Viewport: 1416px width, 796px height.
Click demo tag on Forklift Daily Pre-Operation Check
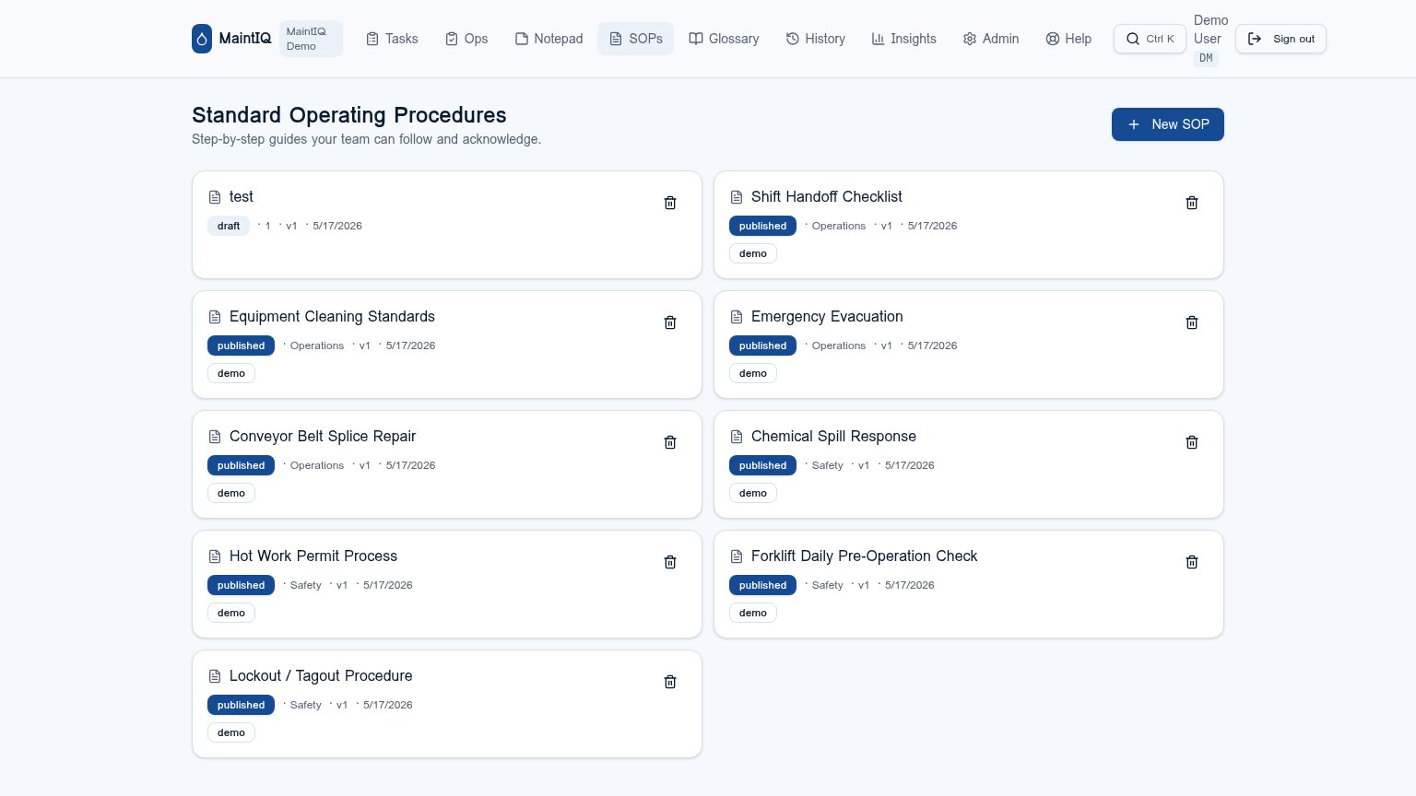pos(753,613)
